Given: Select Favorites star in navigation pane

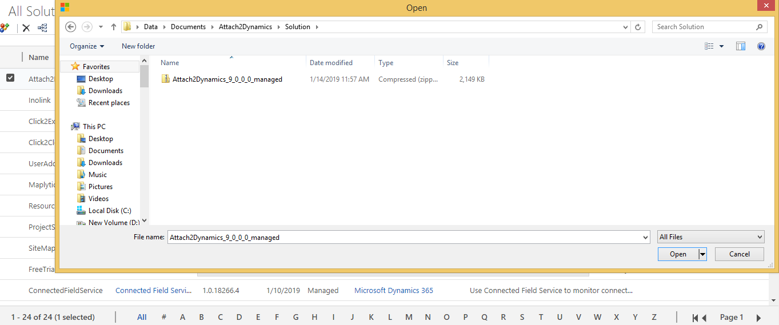Looking at the screenshot, I should pos(75,67).
